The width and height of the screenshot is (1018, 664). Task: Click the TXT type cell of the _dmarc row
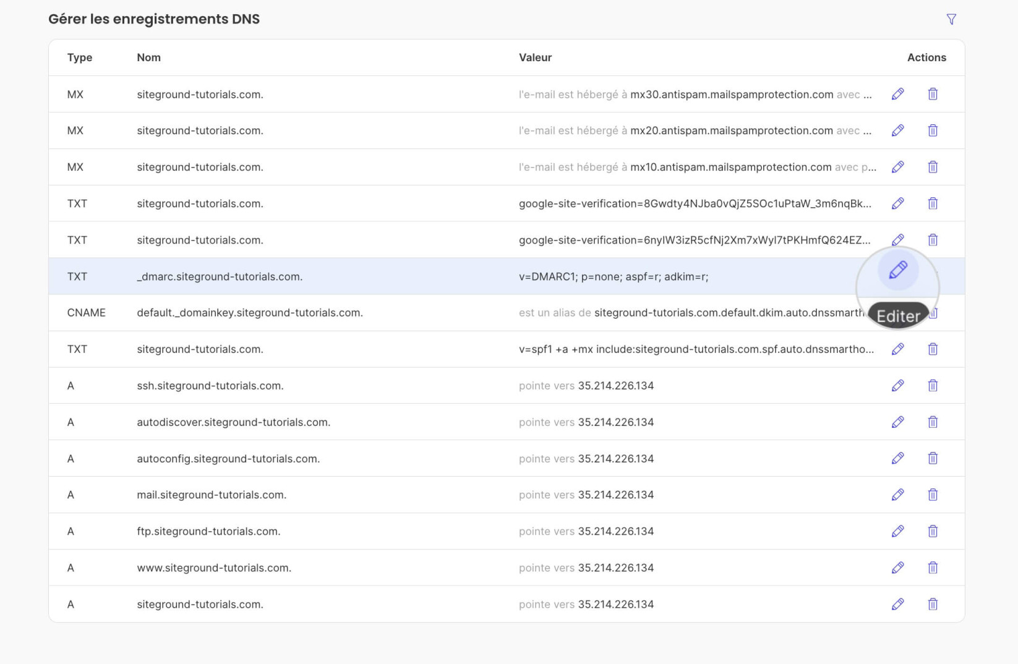click(77, 276)
